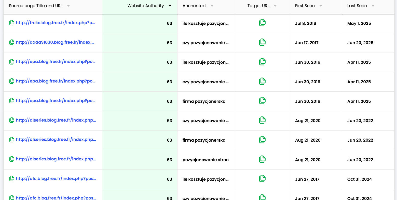Viewport: 397px width, 200px height.
Task: Click the Website Authority column header
Action: click(145, 6)
